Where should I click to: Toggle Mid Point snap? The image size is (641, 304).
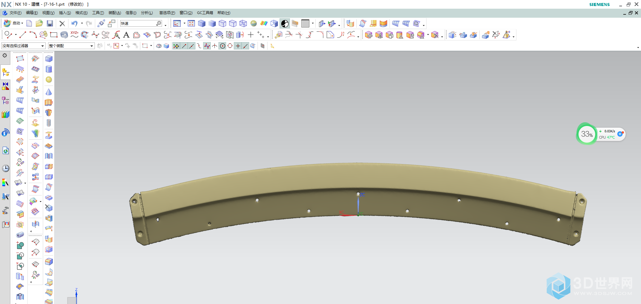coord(192,46)
